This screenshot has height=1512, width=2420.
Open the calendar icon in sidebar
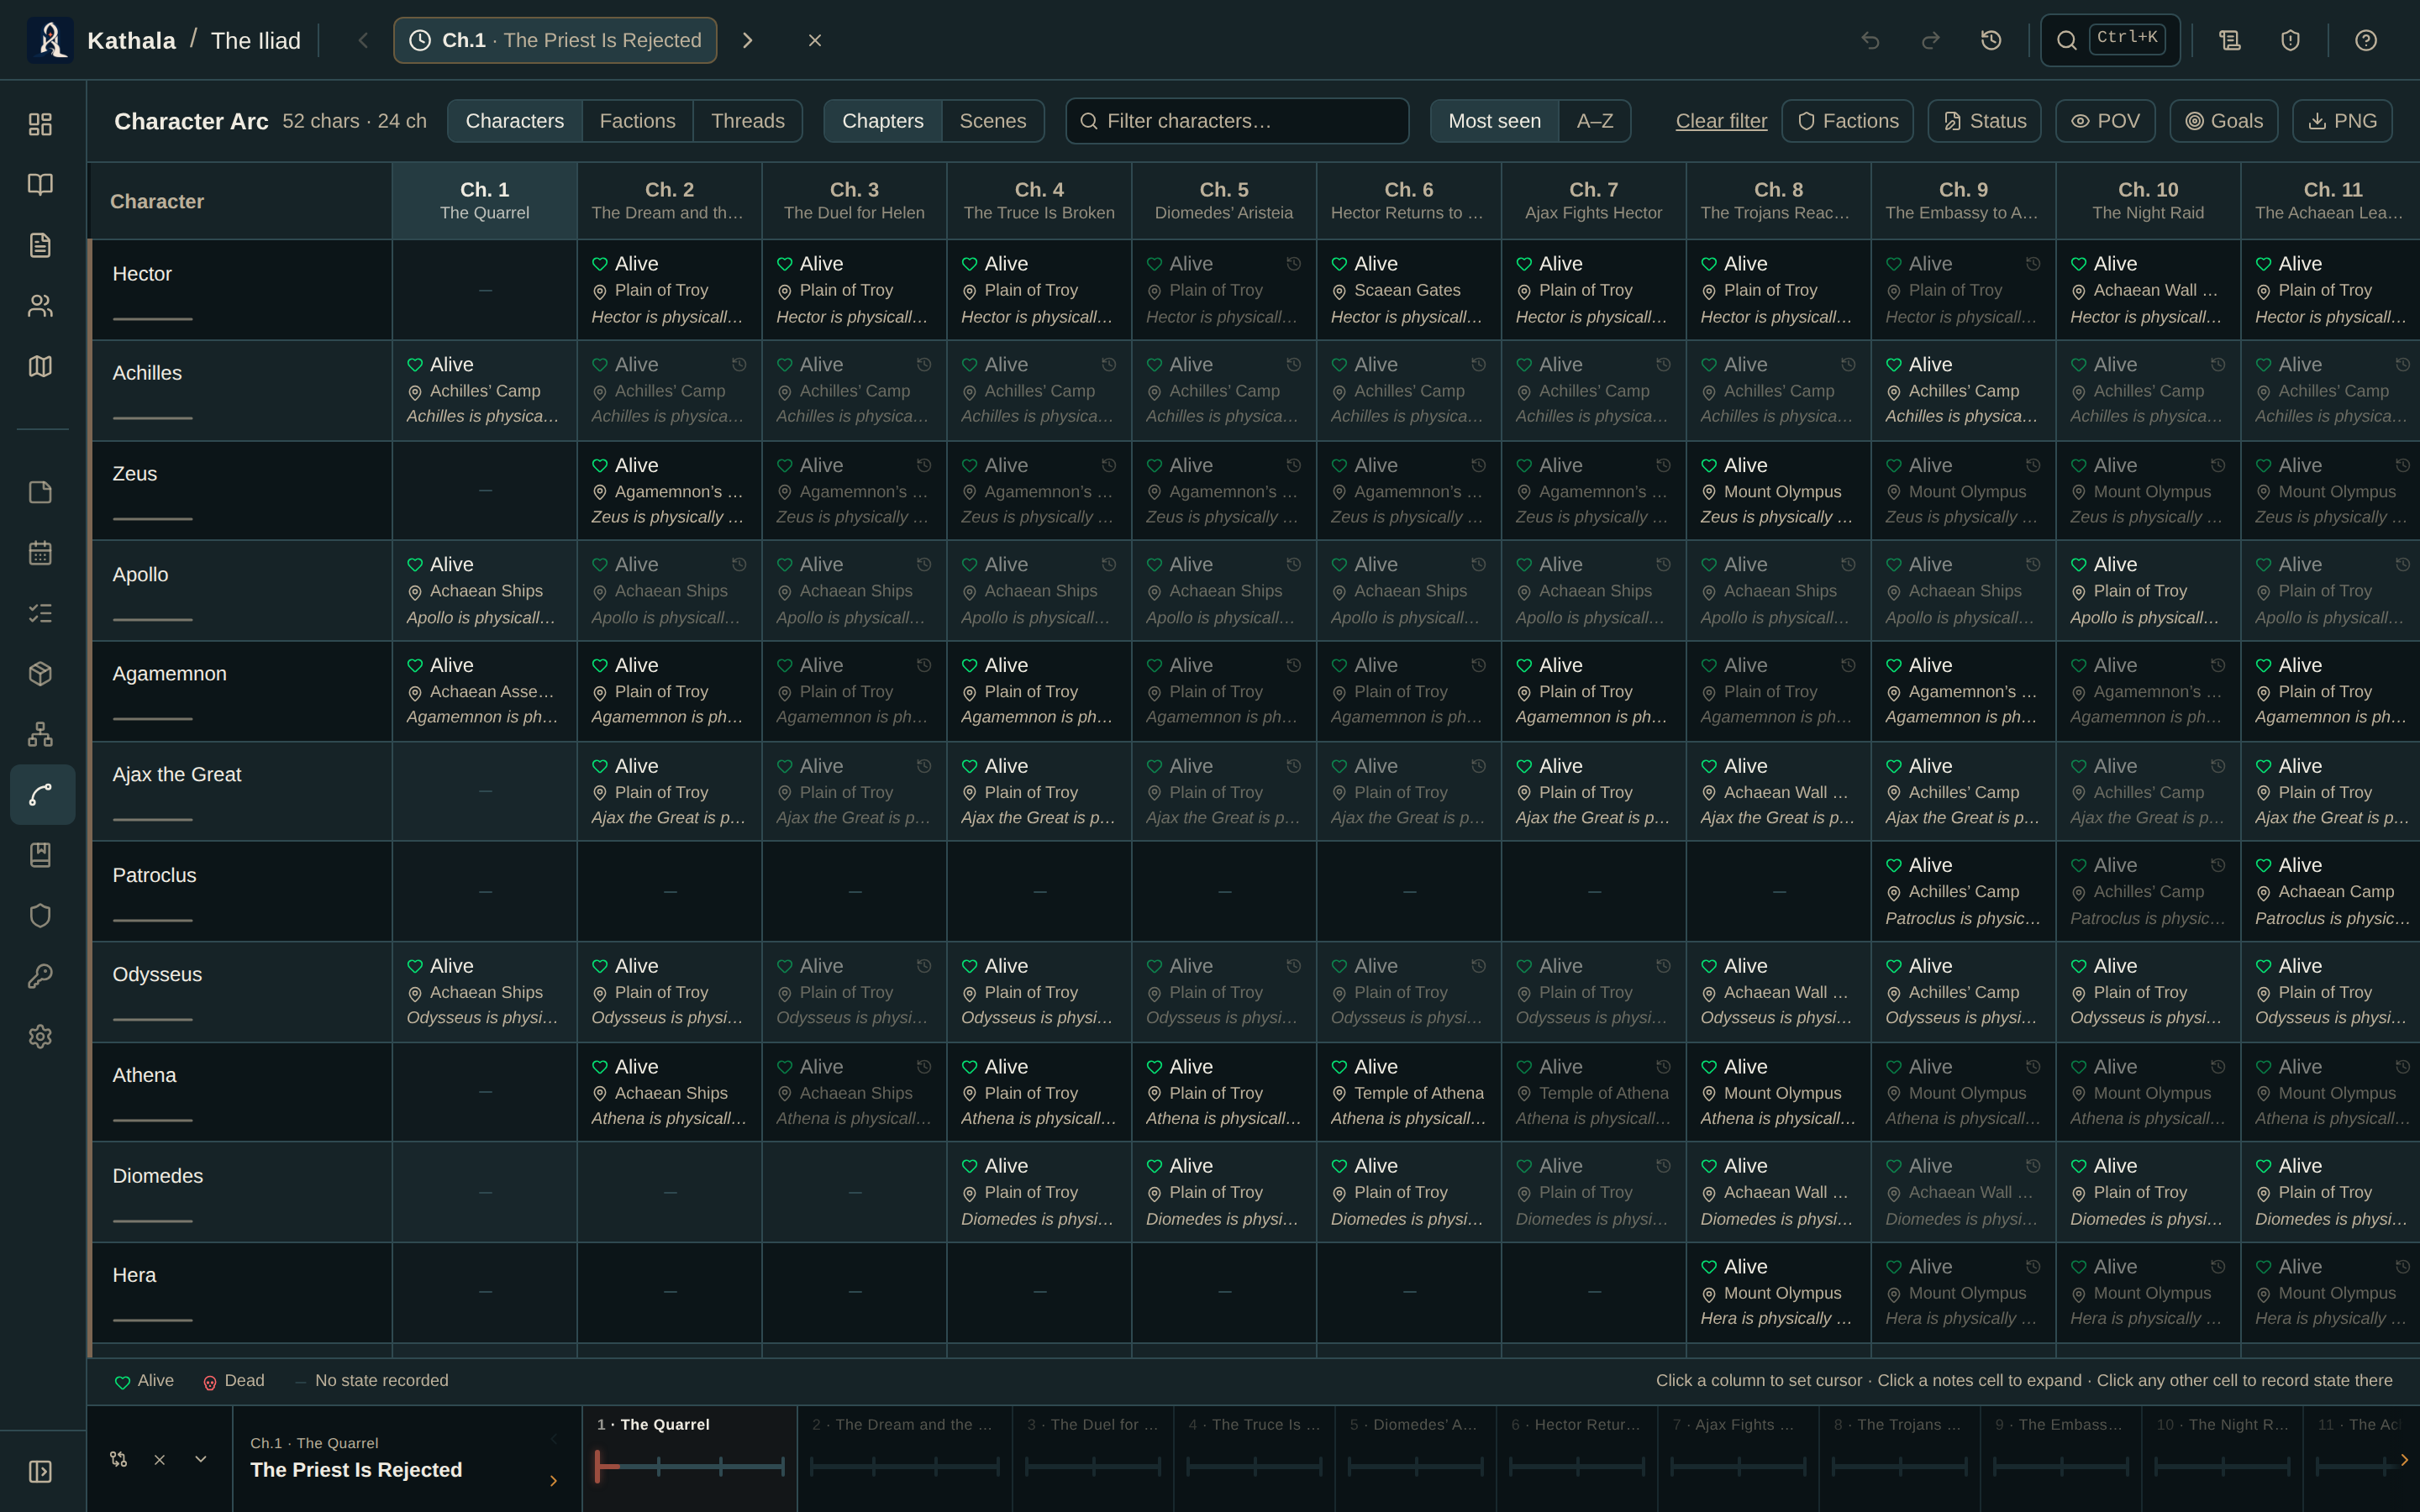40,553
